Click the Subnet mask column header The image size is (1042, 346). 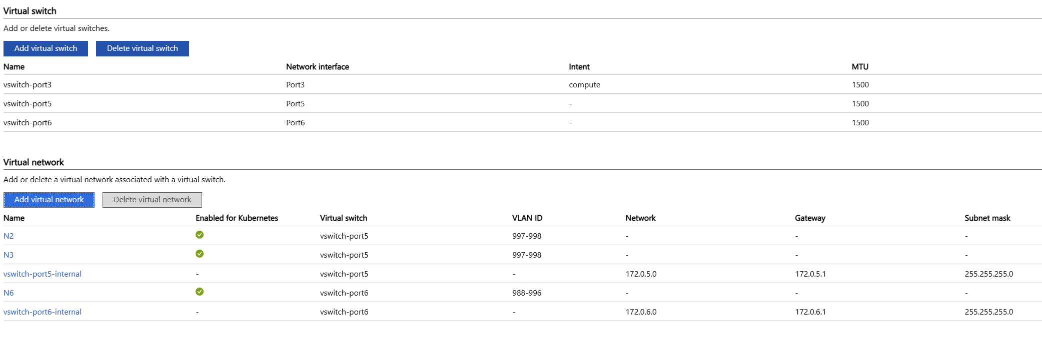tap(987, 218)
